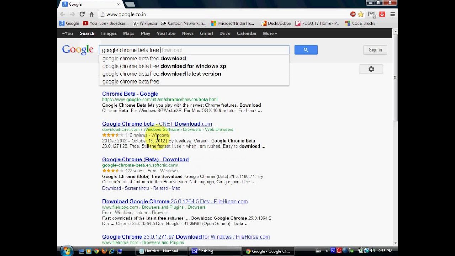Click the page vertical scrollbar thumb
Viewport: 455px width, 256px height.
(395, 78)
